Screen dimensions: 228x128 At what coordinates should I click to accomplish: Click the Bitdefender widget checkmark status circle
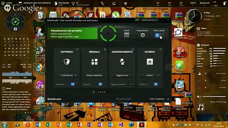click(15, 22)
